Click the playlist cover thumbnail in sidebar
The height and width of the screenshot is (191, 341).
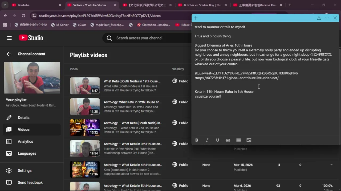pyautogui.click(x=32, y=78)
